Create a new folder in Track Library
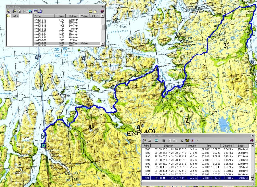Screen dimensions: 257x187 coord(95,11)
